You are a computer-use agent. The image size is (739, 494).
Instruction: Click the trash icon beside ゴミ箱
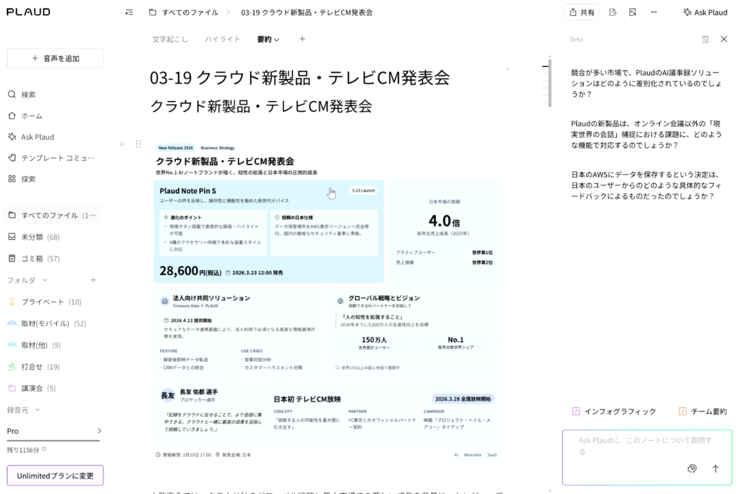[12, 259]
